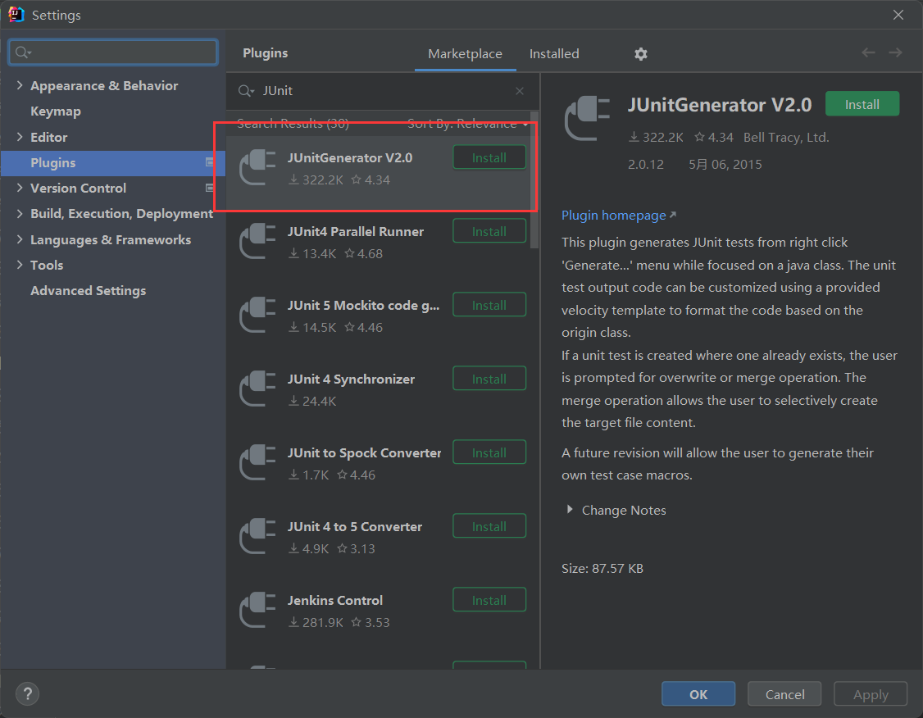Expand Build, Execution, Deployment arrow

pyautogui.click(x=20, y=213)
